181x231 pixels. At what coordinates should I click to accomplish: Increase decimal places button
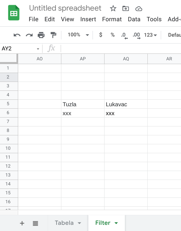pos(136,36)
